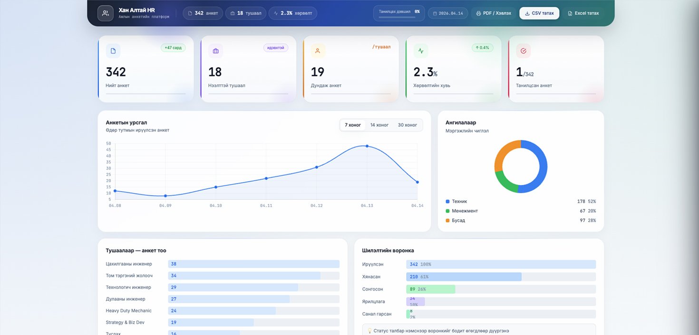Click the download icon on CSV татах

[527, 13]
